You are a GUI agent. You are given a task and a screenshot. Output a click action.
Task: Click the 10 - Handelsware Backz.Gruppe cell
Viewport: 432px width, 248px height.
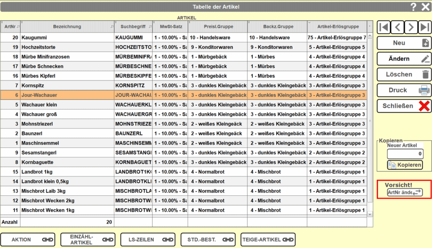click(x=278, y=37)
